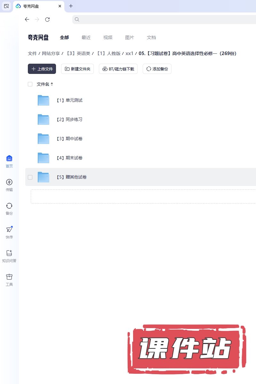The height and width of the screenshot is (384, 256).
Task: Sort files by 文件名 sort arrow
Action: [52, 84]
